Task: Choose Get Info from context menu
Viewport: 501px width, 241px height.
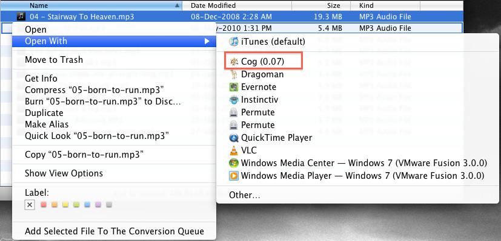Action: point(41,79)
